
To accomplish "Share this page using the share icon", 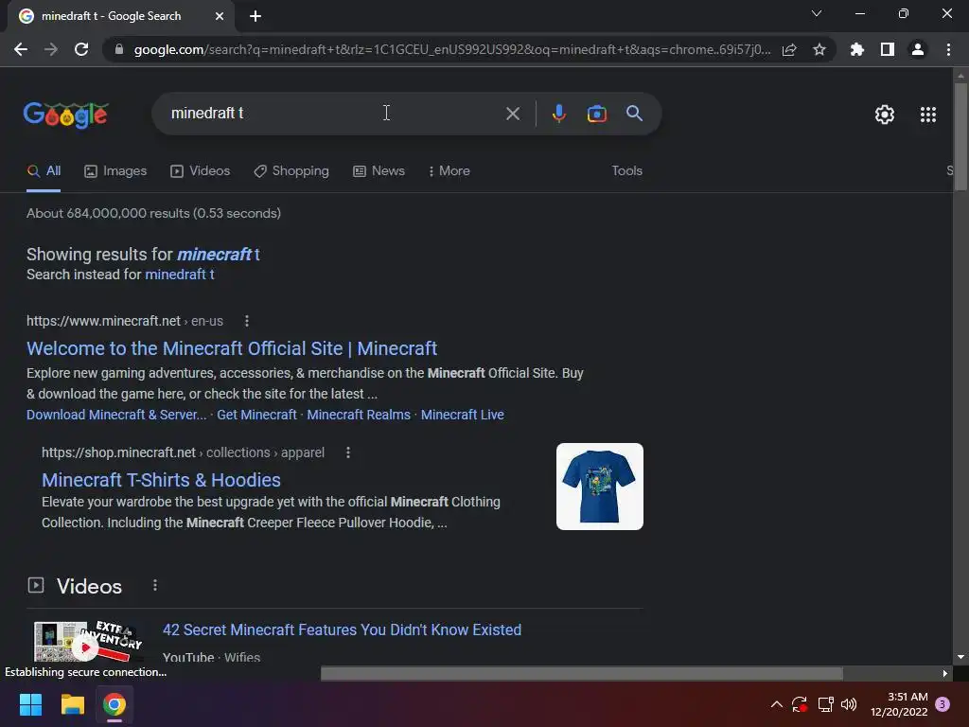I will click(789, 49).
